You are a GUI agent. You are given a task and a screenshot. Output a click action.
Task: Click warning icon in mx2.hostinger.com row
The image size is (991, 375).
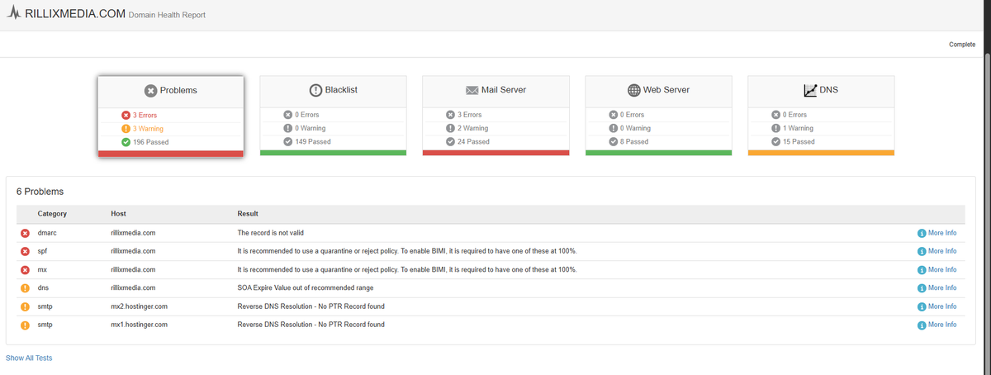point(25,306)
